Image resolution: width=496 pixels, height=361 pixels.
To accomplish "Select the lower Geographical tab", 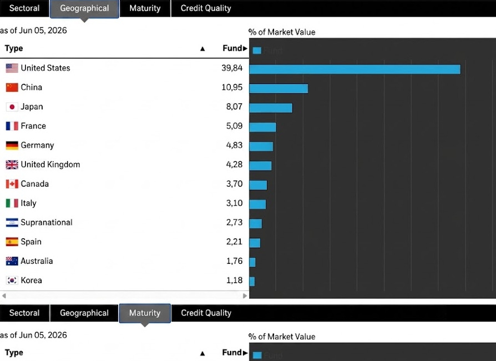I will [x=84, y=313].
